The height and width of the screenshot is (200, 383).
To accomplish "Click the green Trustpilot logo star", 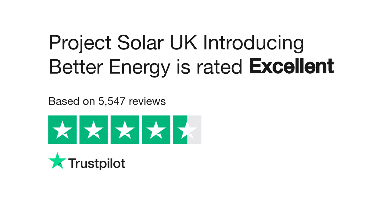I will tap(57, 161).
